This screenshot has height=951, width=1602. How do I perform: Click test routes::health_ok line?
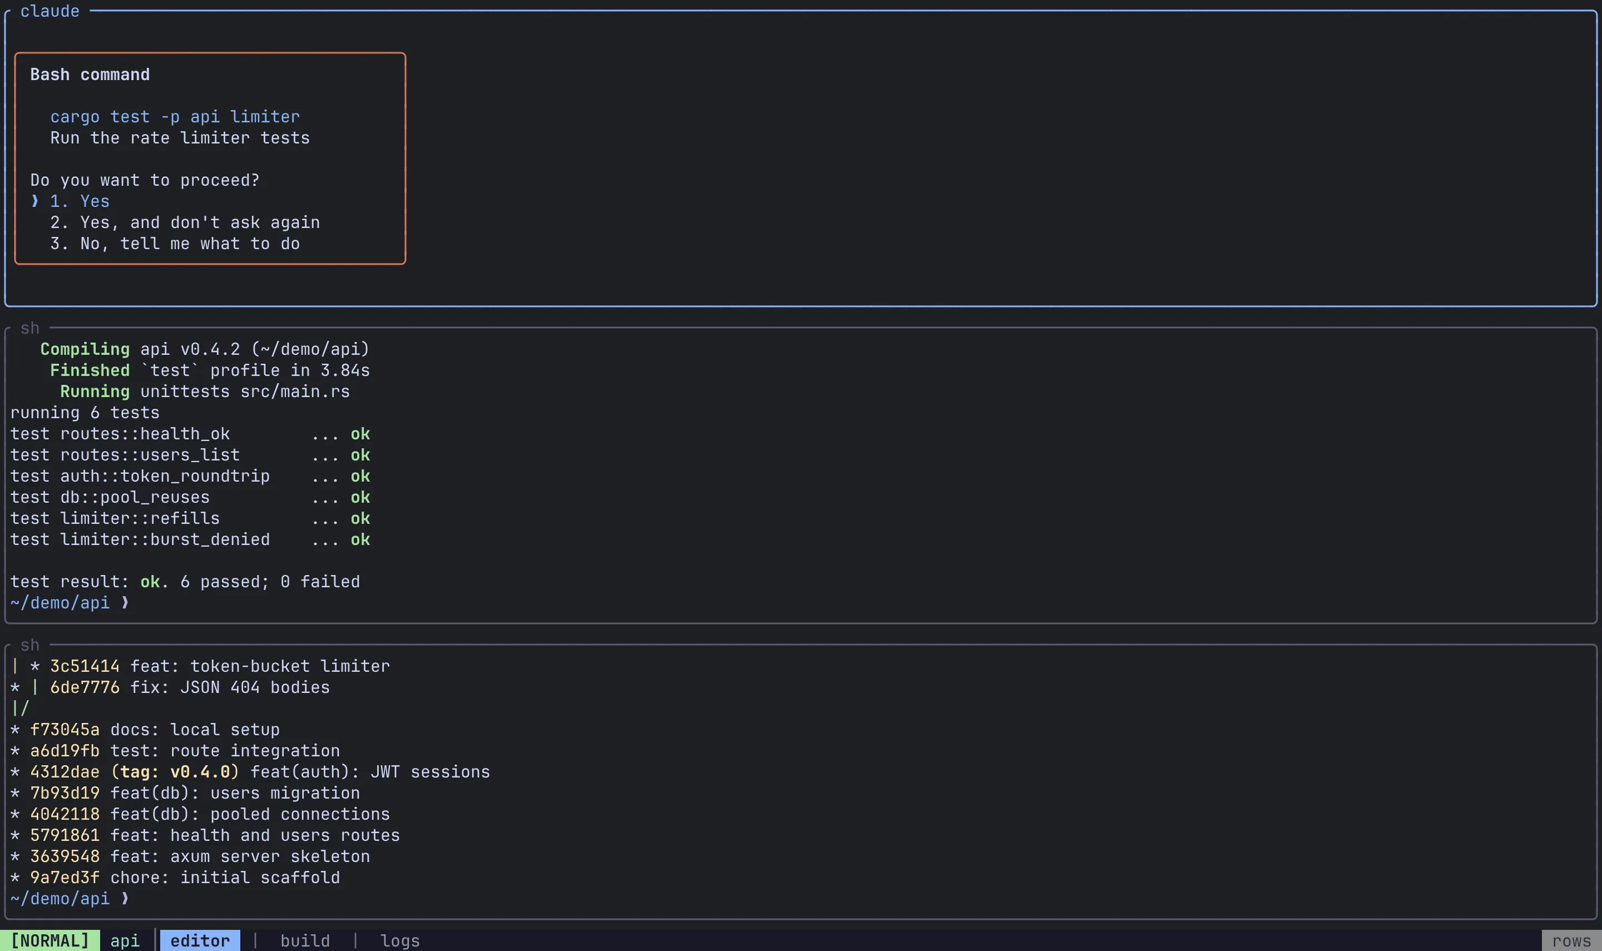(190, 434)
